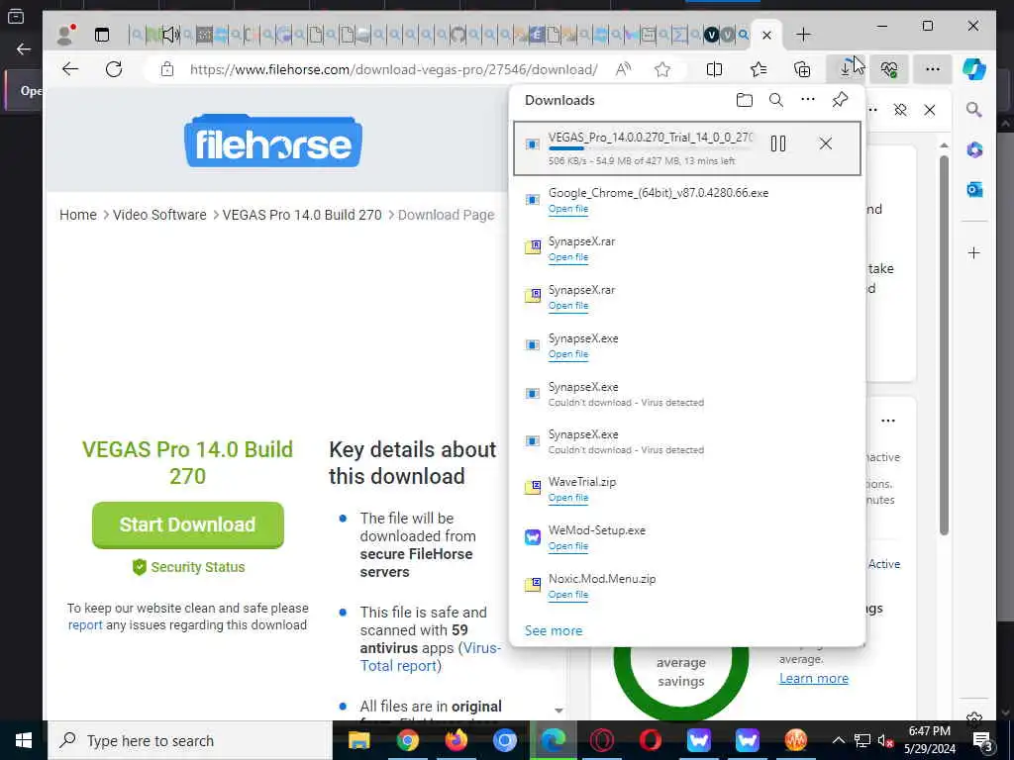
Task: Open Video Software breadcrumb
Action: (159, 215)
